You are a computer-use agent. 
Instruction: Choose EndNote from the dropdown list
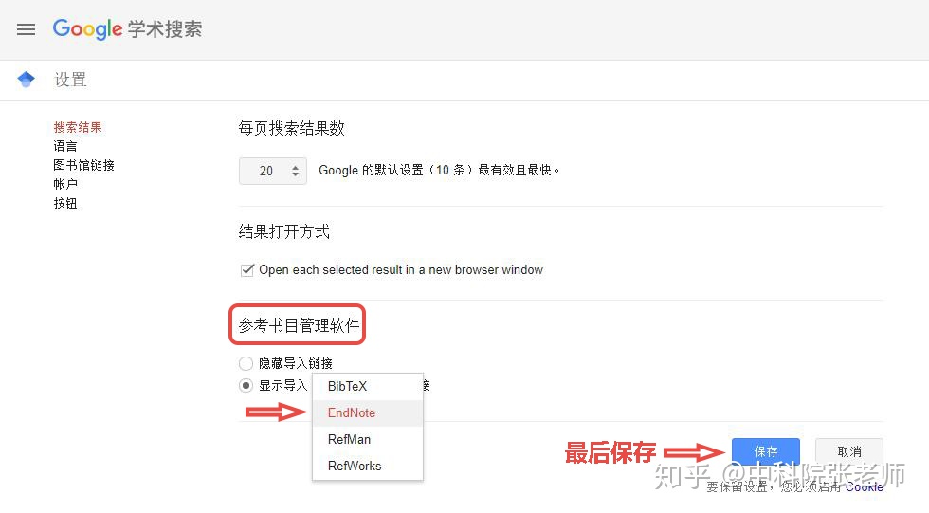point(368,412)
